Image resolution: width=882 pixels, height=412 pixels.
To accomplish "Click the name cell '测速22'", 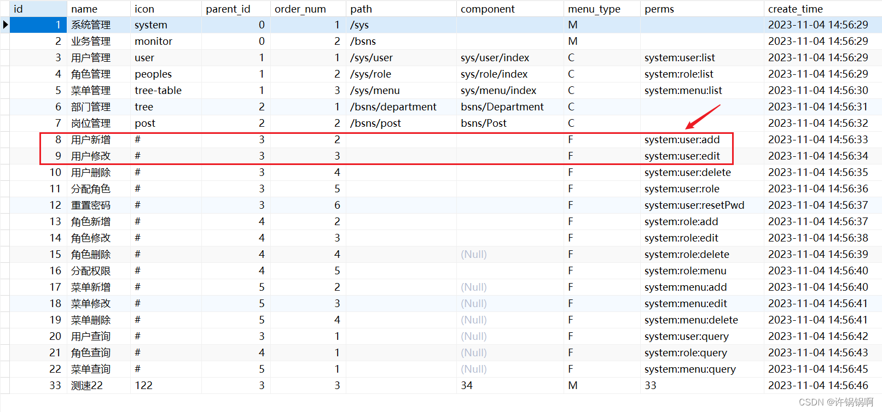I will (x=98, y=386).
